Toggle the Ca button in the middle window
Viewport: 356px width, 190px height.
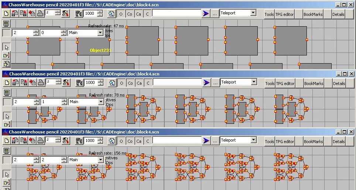139,83
